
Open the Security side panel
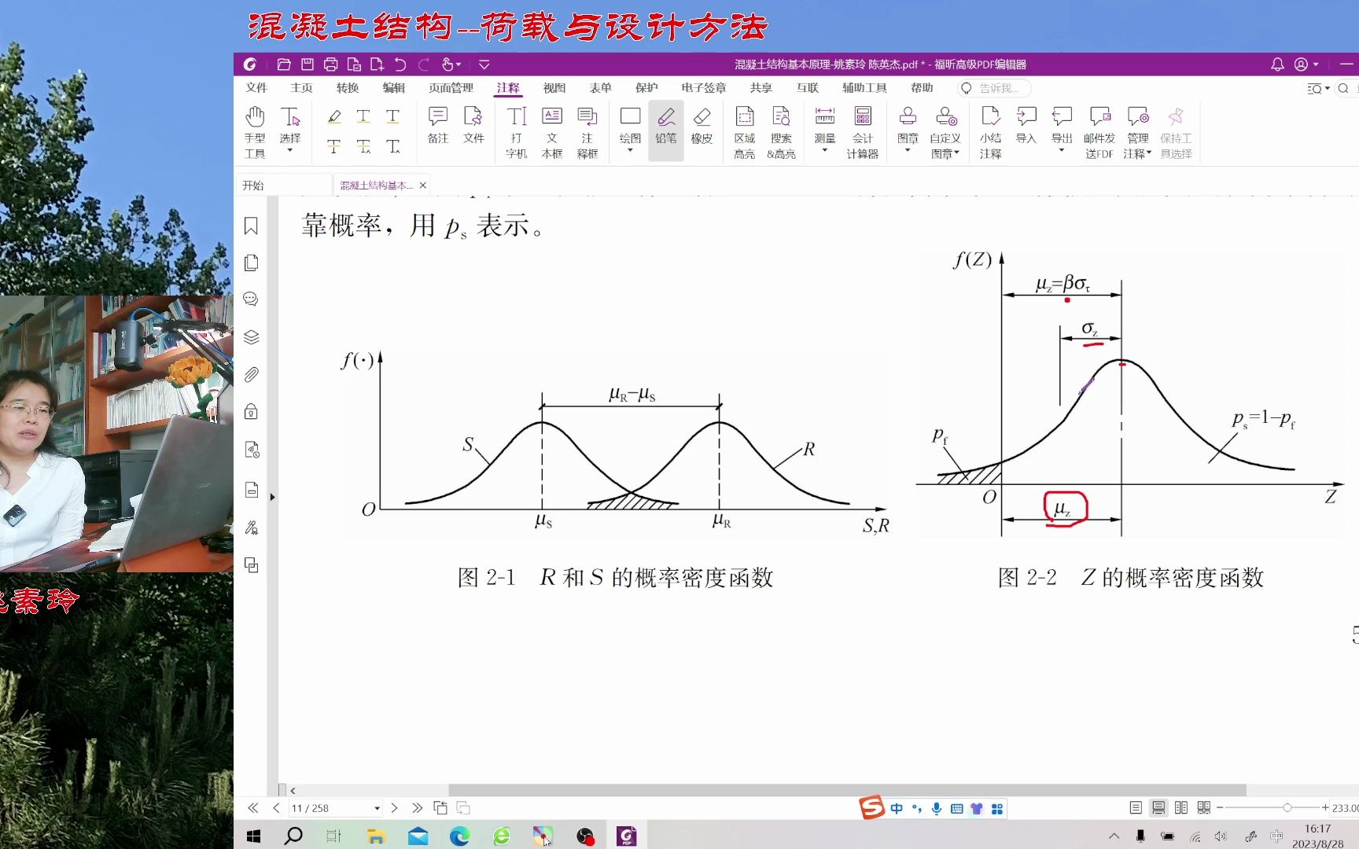coord(251,412)
